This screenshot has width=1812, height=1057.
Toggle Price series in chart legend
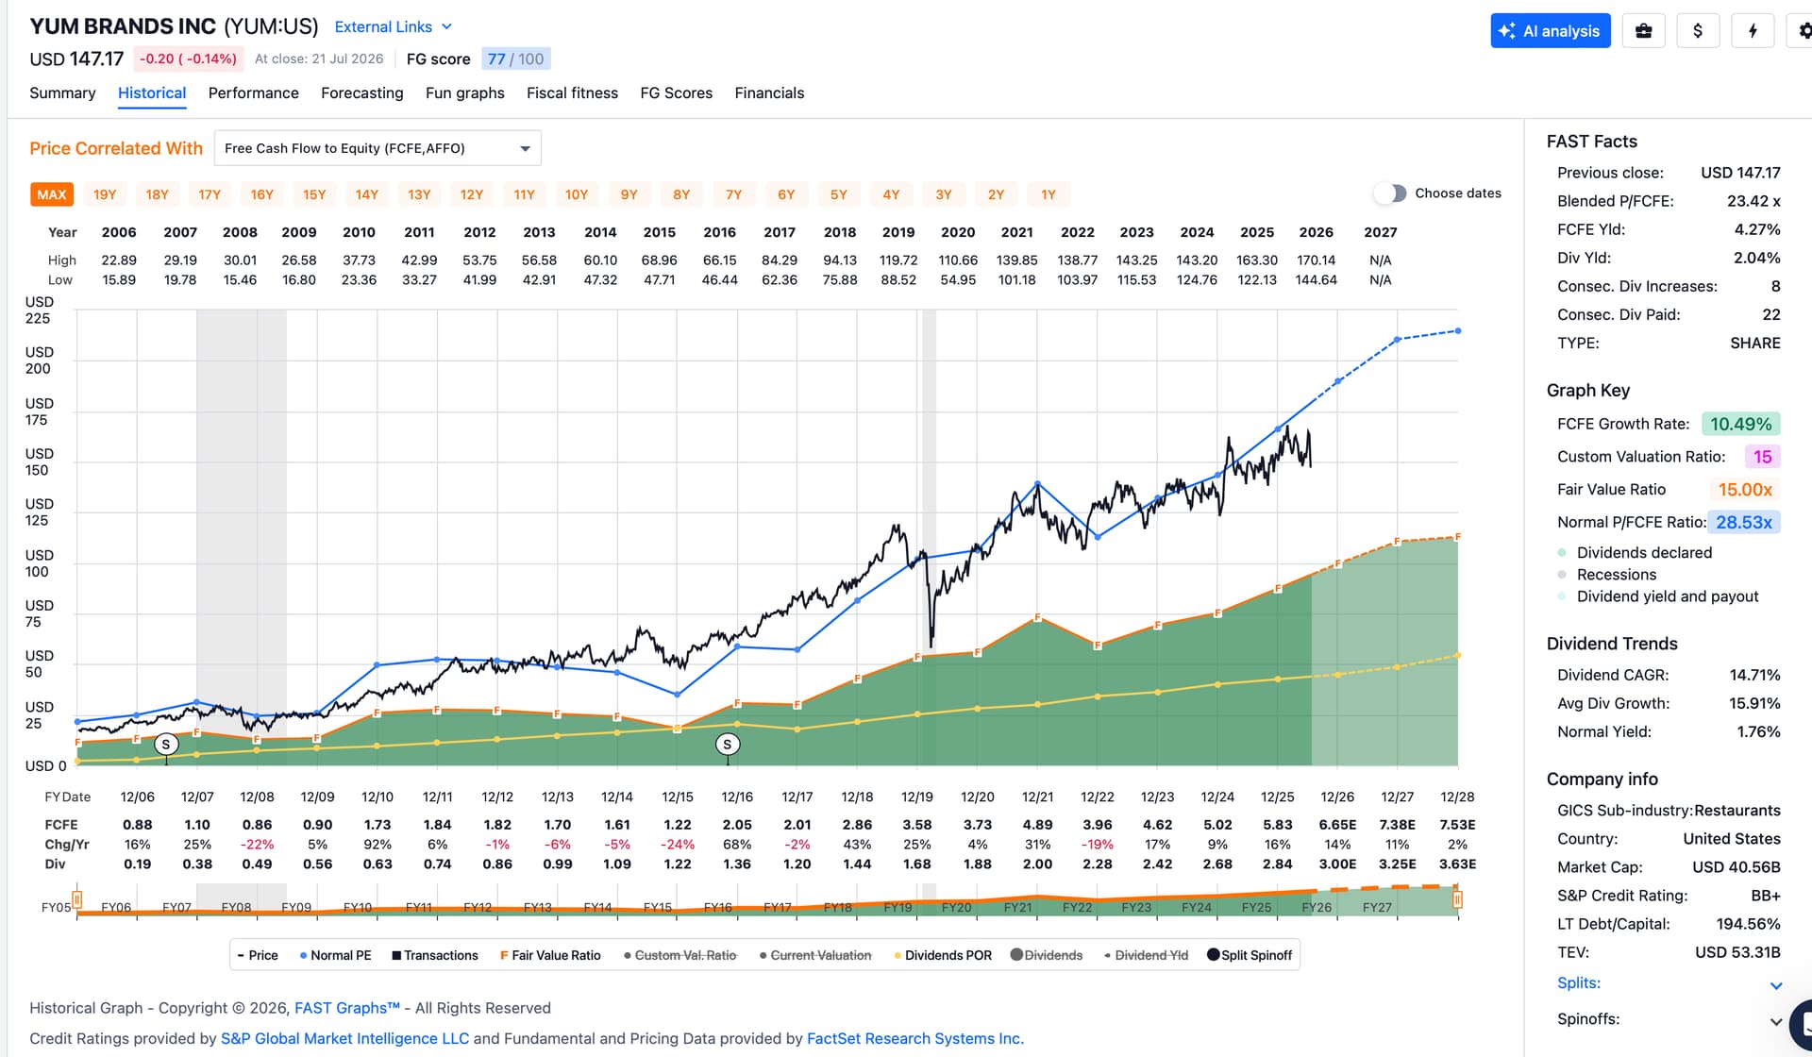tap(258, 955)
